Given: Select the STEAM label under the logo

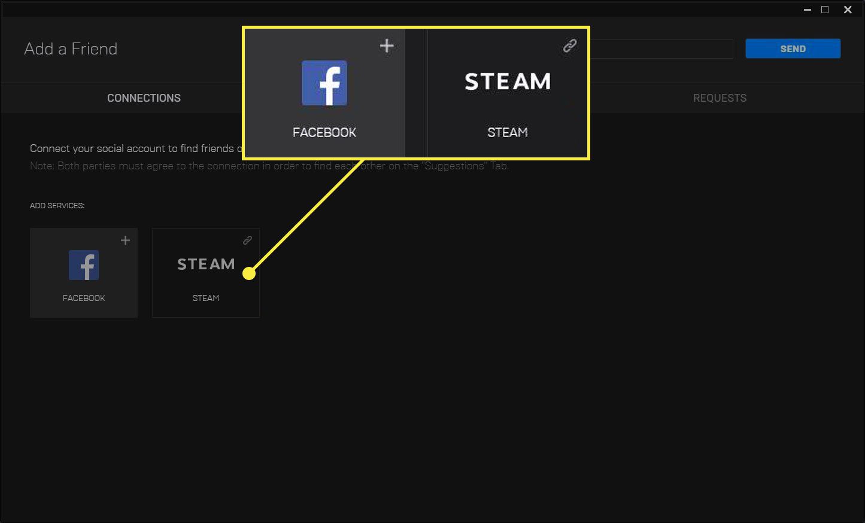Looking at the screenshot, I should (x=206, y=298).
